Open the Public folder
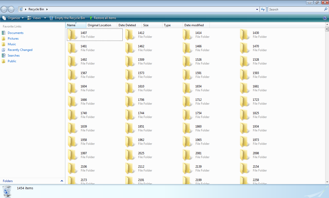 pyautogui.click(x=12, y=61)
